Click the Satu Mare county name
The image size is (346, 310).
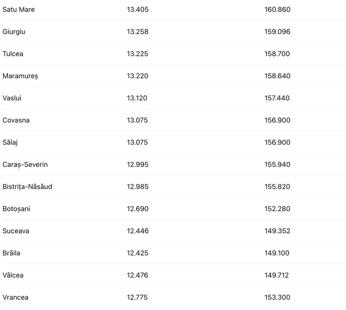tap(19, 10)
